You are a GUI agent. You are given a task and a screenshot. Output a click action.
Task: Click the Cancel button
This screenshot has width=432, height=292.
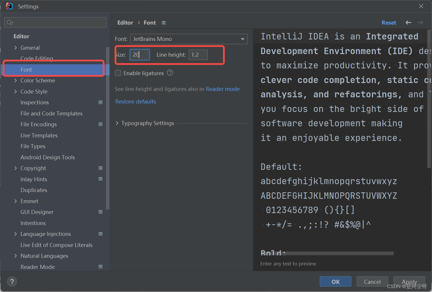pyautogui.click(x=372, y=282)
